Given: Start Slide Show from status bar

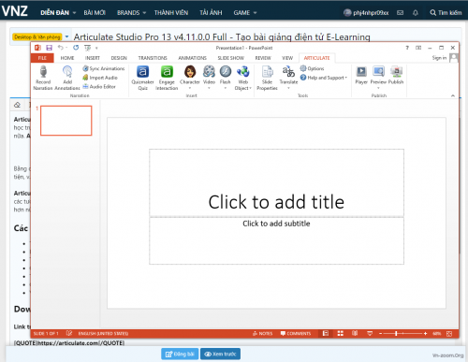Looking at the screenshot, I should [370, 333].
